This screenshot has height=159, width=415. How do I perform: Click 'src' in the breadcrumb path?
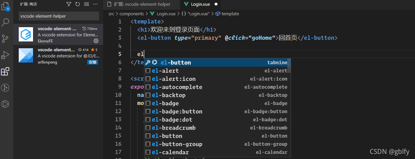point(111,14)
